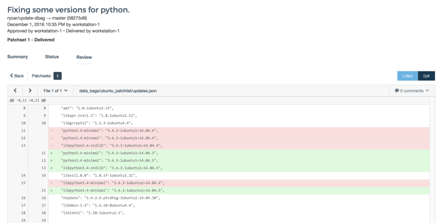
Task: Open the Summary tab
Action: click(17, 57)
